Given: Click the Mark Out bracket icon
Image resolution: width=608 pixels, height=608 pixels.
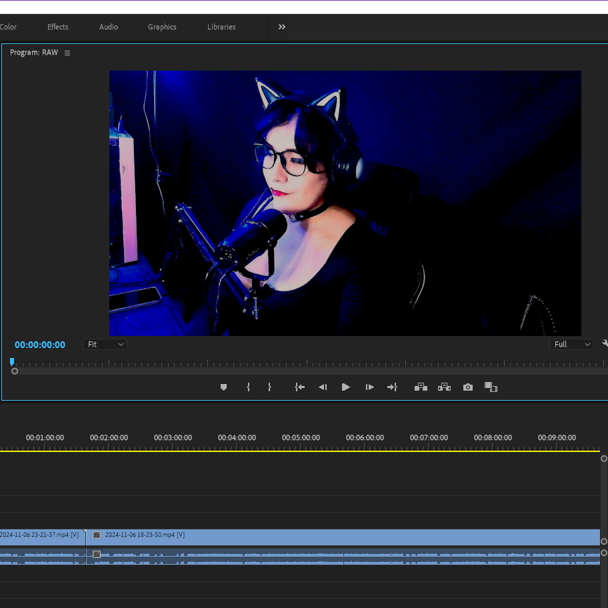Looking at the screenshot, I should tap(269, 387).
